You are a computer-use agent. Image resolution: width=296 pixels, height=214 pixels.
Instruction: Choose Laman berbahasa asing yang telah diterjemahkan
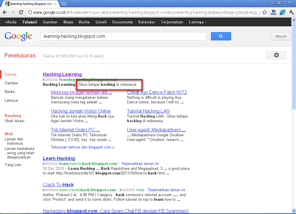[19, 153]
